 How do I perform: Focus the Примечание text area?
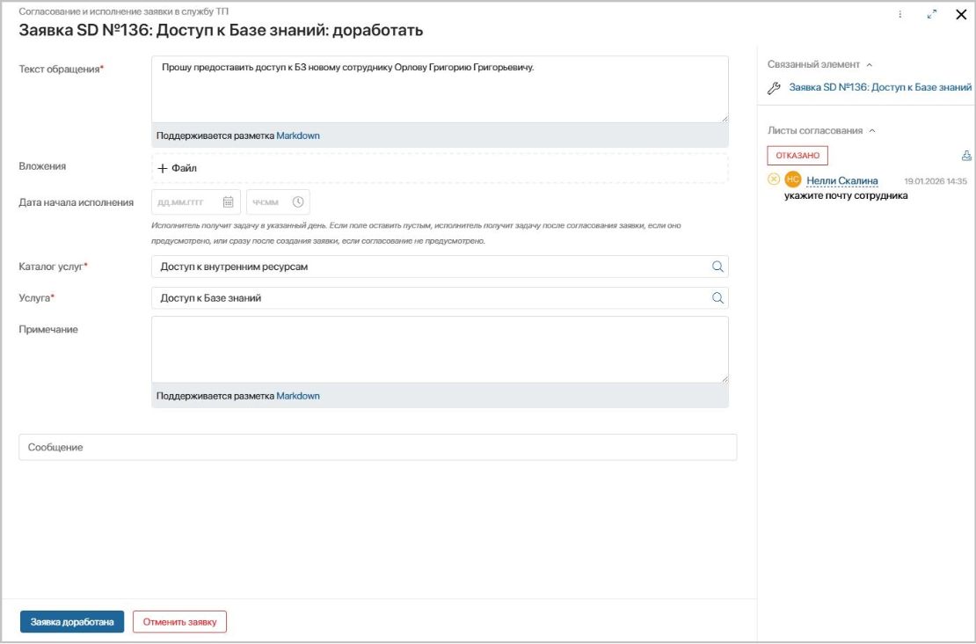click(x=440, y=349)
